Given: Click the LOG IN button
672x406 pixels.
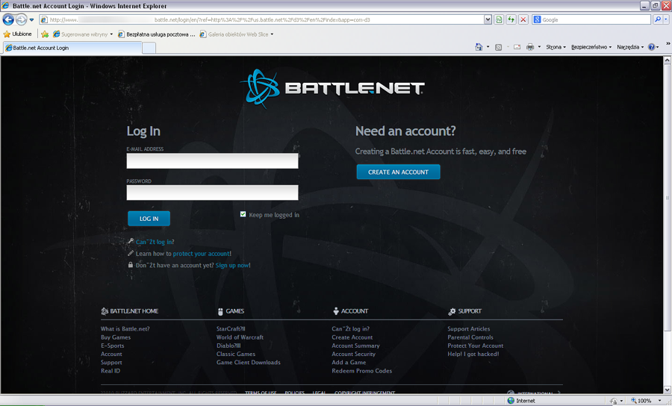Looking at the screenshot, I should click(x=149, y=219).
